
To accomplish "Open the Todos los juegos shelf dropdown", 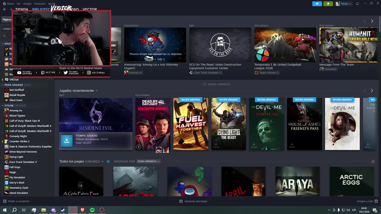I will (103, 161).
